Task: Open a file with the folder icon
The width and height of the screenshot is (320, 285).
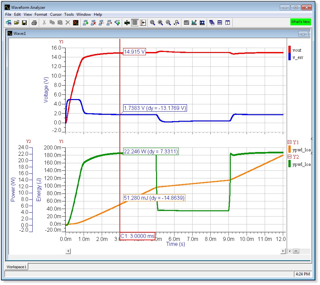Action: 16,23
